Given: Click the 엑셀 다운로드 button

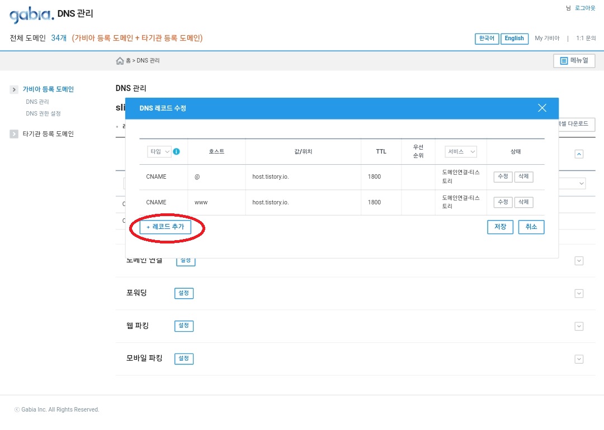Looking at the screenshot, I should (576, 124).
